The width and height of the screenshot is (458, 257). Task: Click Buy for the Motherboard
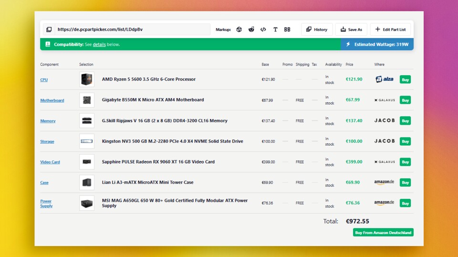[x=405, y=100]
